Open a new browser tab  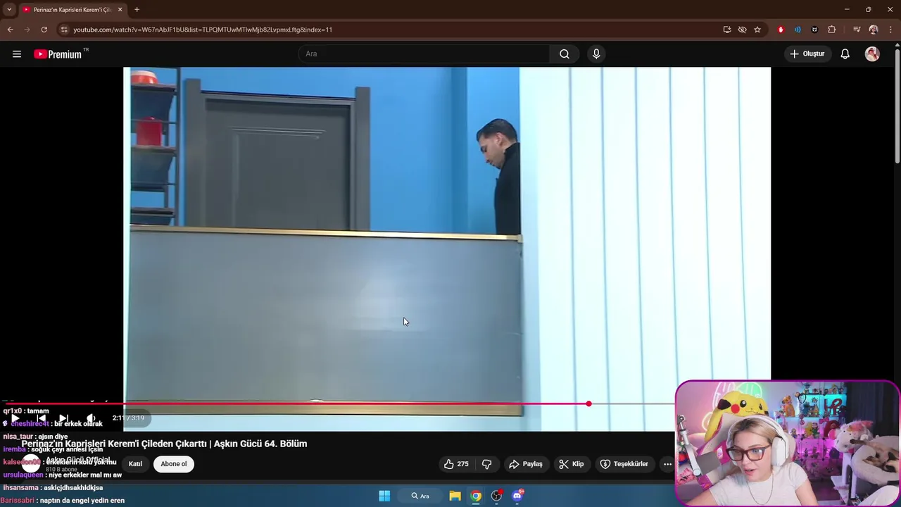click(137, 10)
